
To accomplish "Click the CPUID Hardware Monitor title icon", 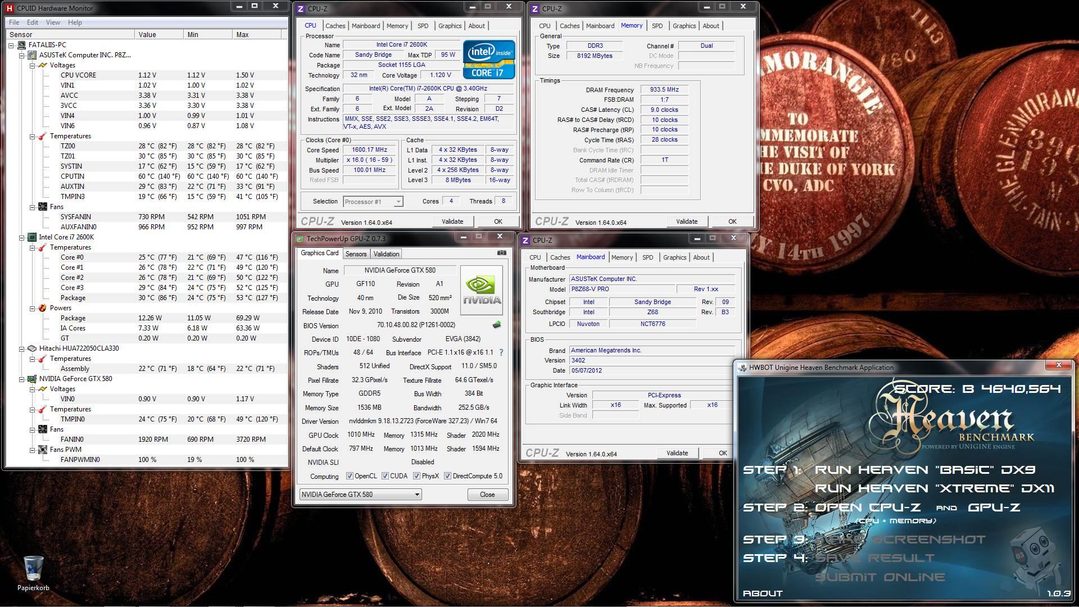I will (10, 8).
